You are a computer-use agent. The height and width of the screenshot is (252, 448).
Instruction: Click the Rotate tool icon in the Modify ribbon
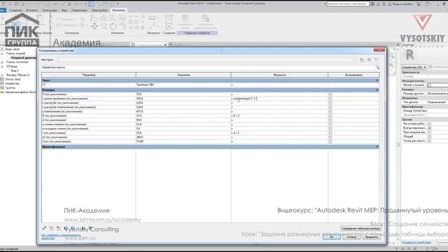113,27
